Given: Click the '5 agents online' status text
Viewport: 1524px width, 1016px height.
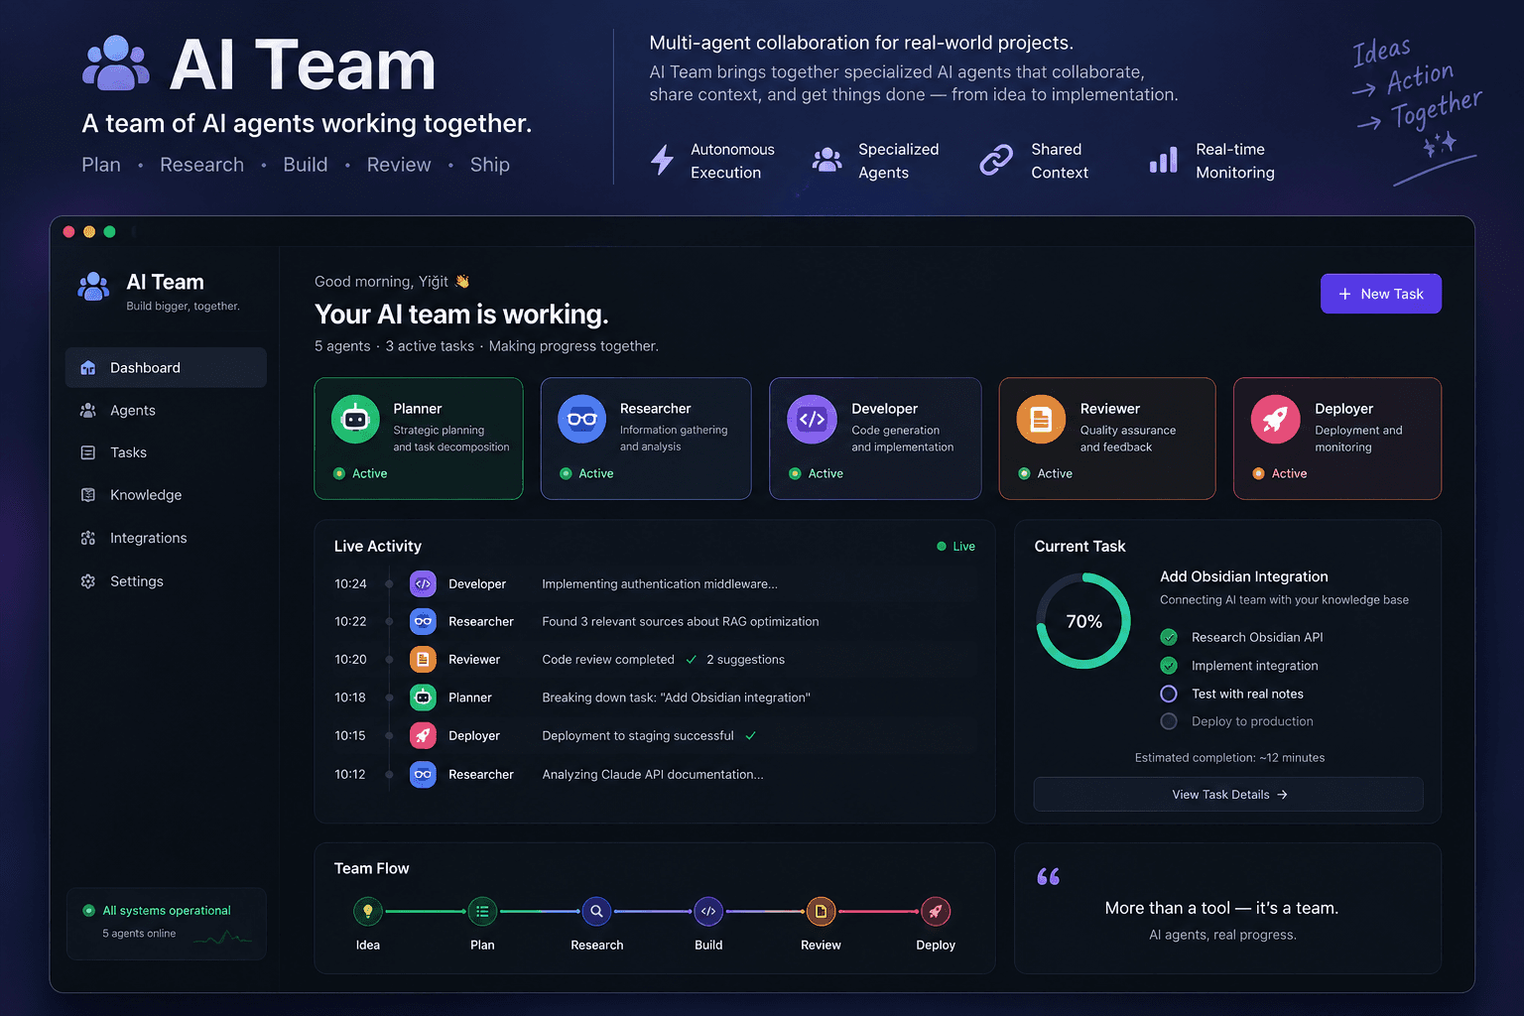Looking at the screenshot, I should (139, 934).
